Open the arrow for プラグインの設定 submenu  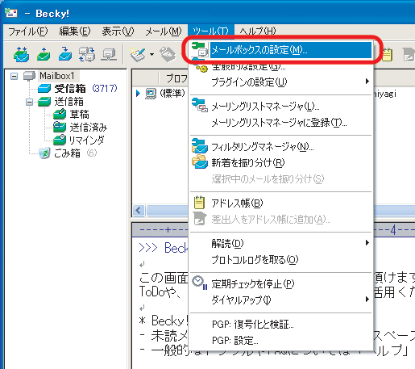pyautogui.click(x=367, y=82)
